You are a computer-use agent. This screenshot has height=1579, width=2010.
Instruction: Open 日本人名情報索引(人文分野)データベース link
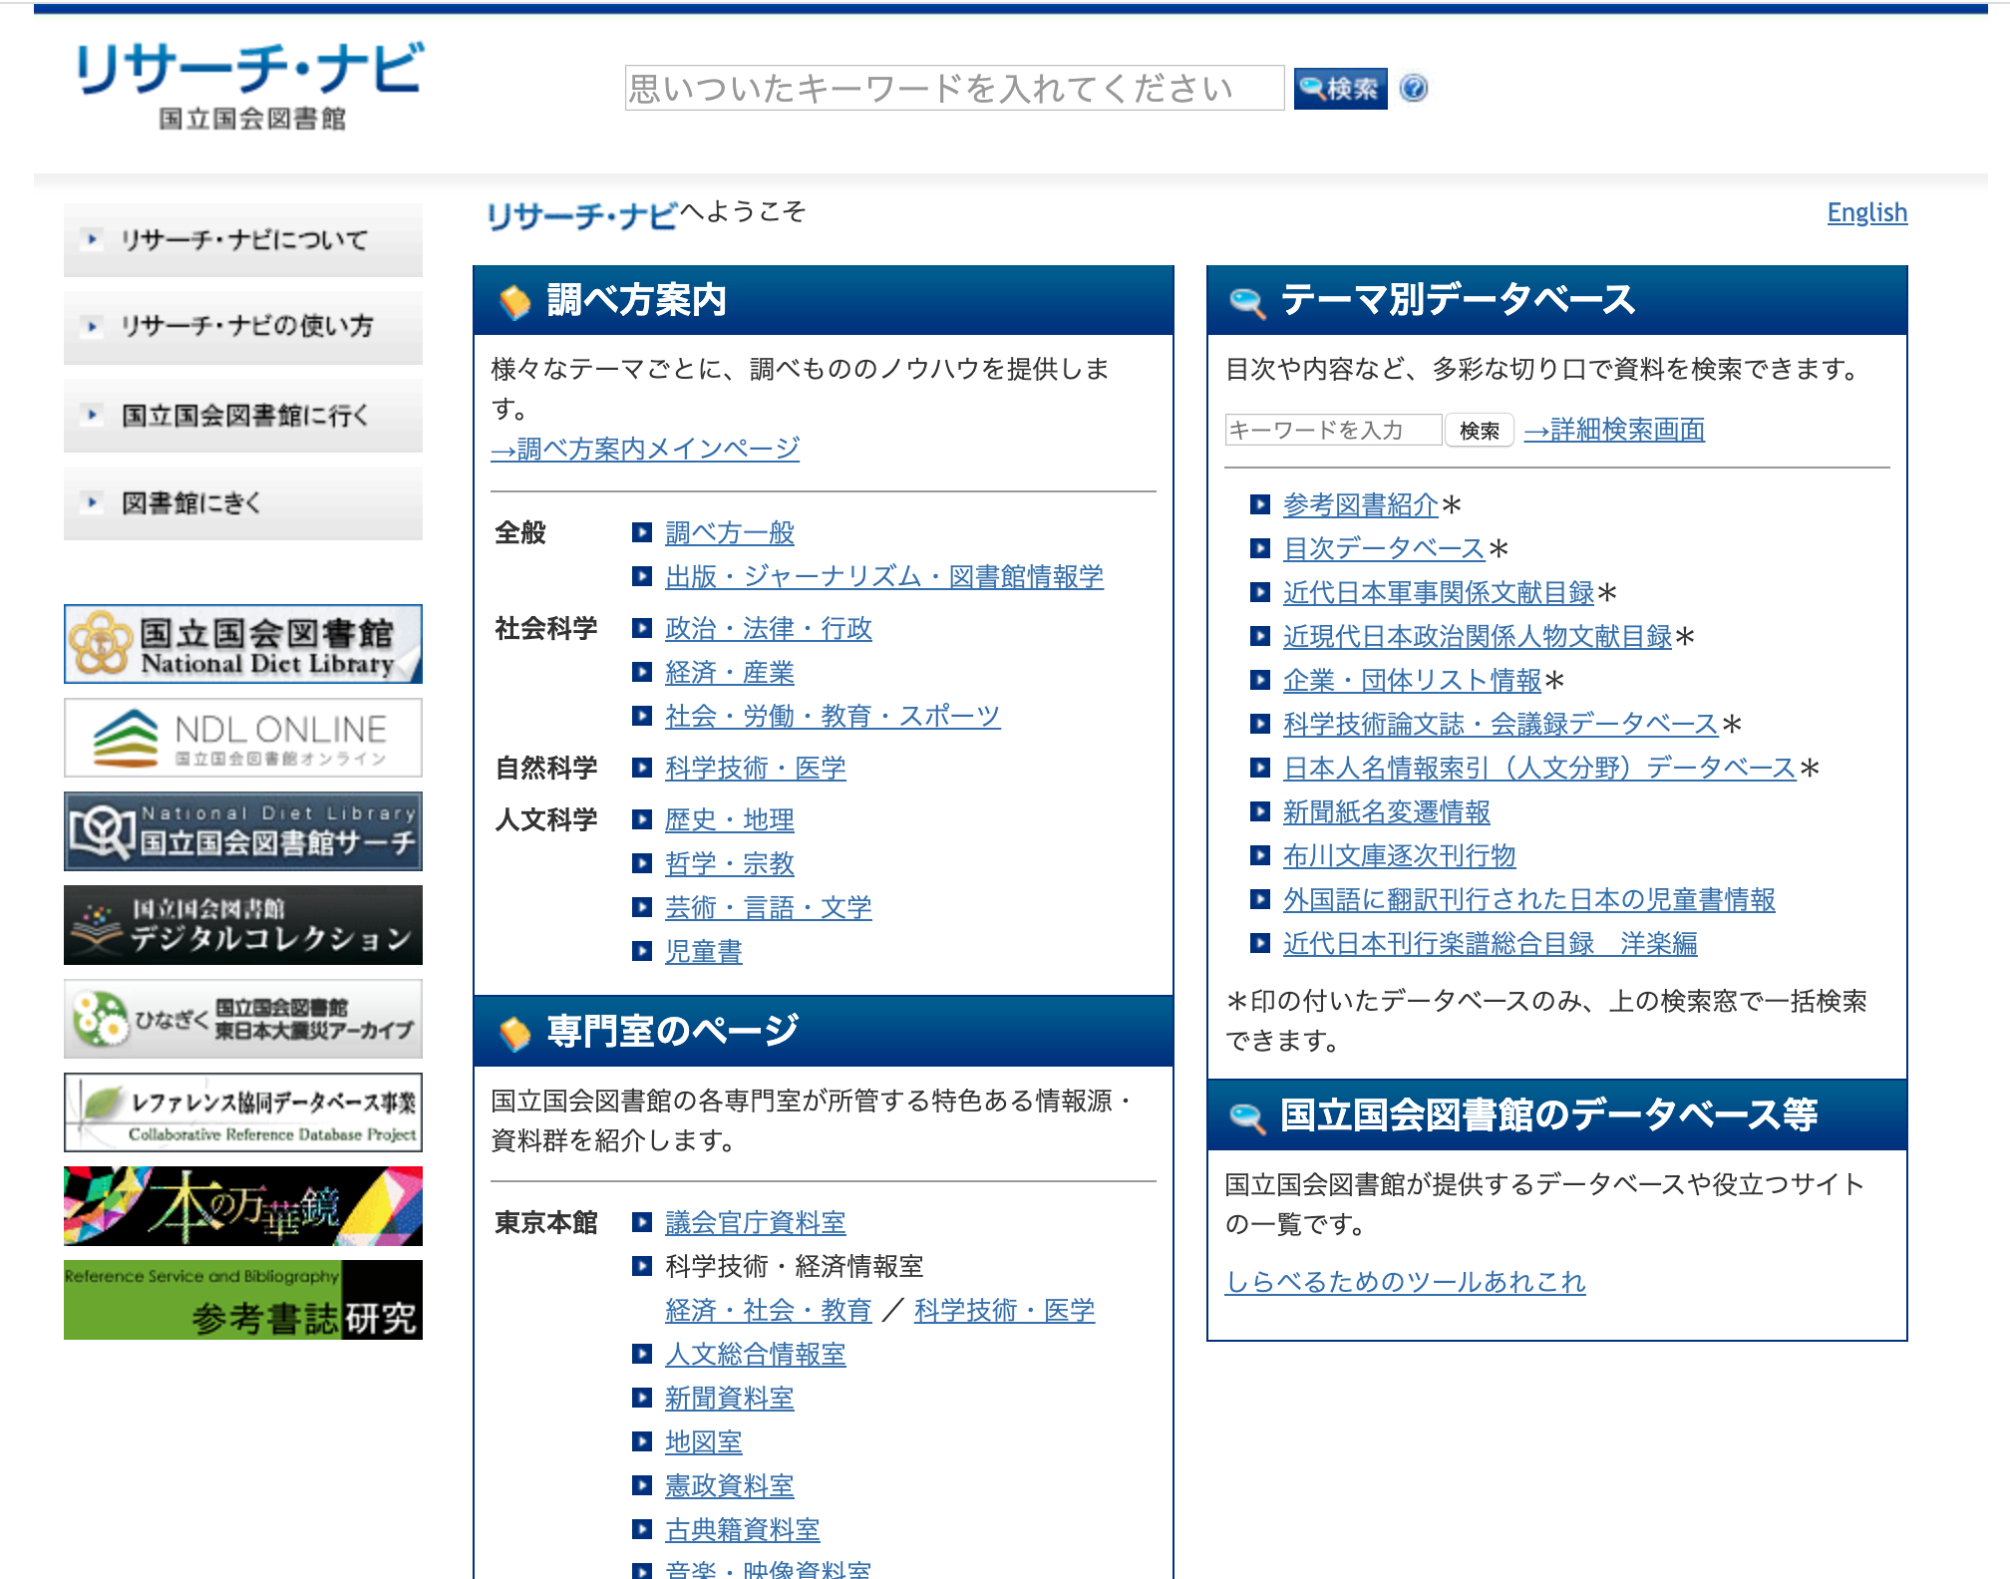1539,769
